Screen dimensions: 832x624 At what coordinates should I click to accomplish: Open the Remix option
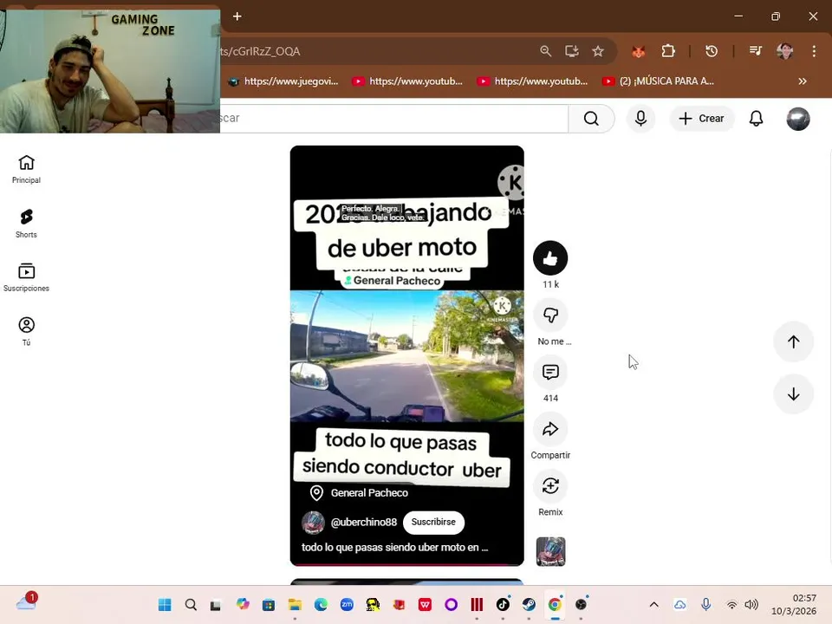click(x=550, y=486)
